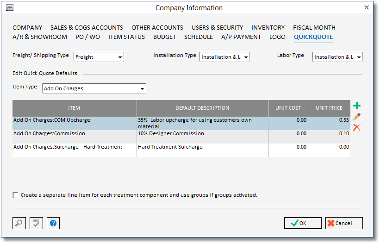Click the ITEM column header
The width and height of the screenshot is (380, 244).
tap(75, 108)
